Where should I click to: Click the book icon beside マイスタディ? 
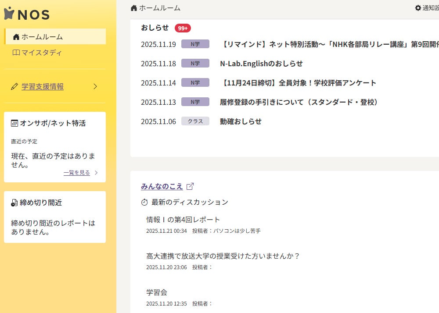(x=16, y=52)
